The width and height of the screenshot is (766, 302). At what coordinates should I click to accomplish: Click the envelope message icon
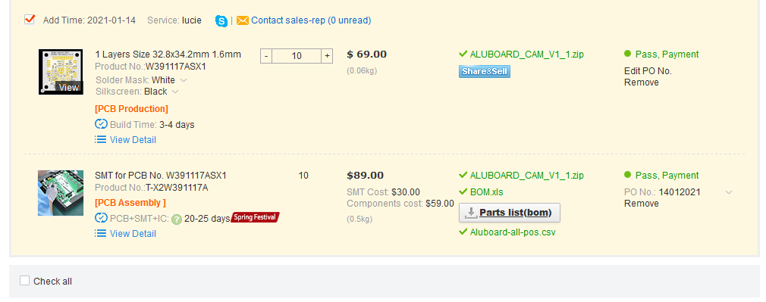coord(242,20)
